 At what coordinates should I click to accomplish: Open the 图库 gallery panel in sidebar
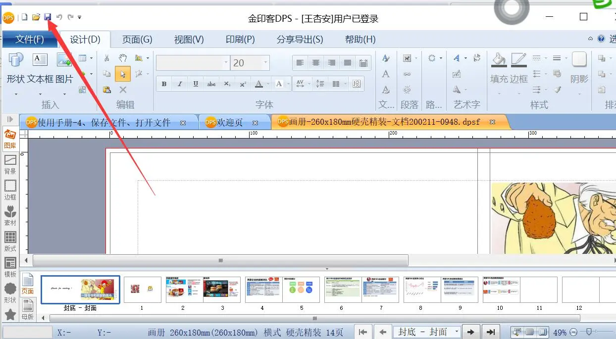click(10, 139)
